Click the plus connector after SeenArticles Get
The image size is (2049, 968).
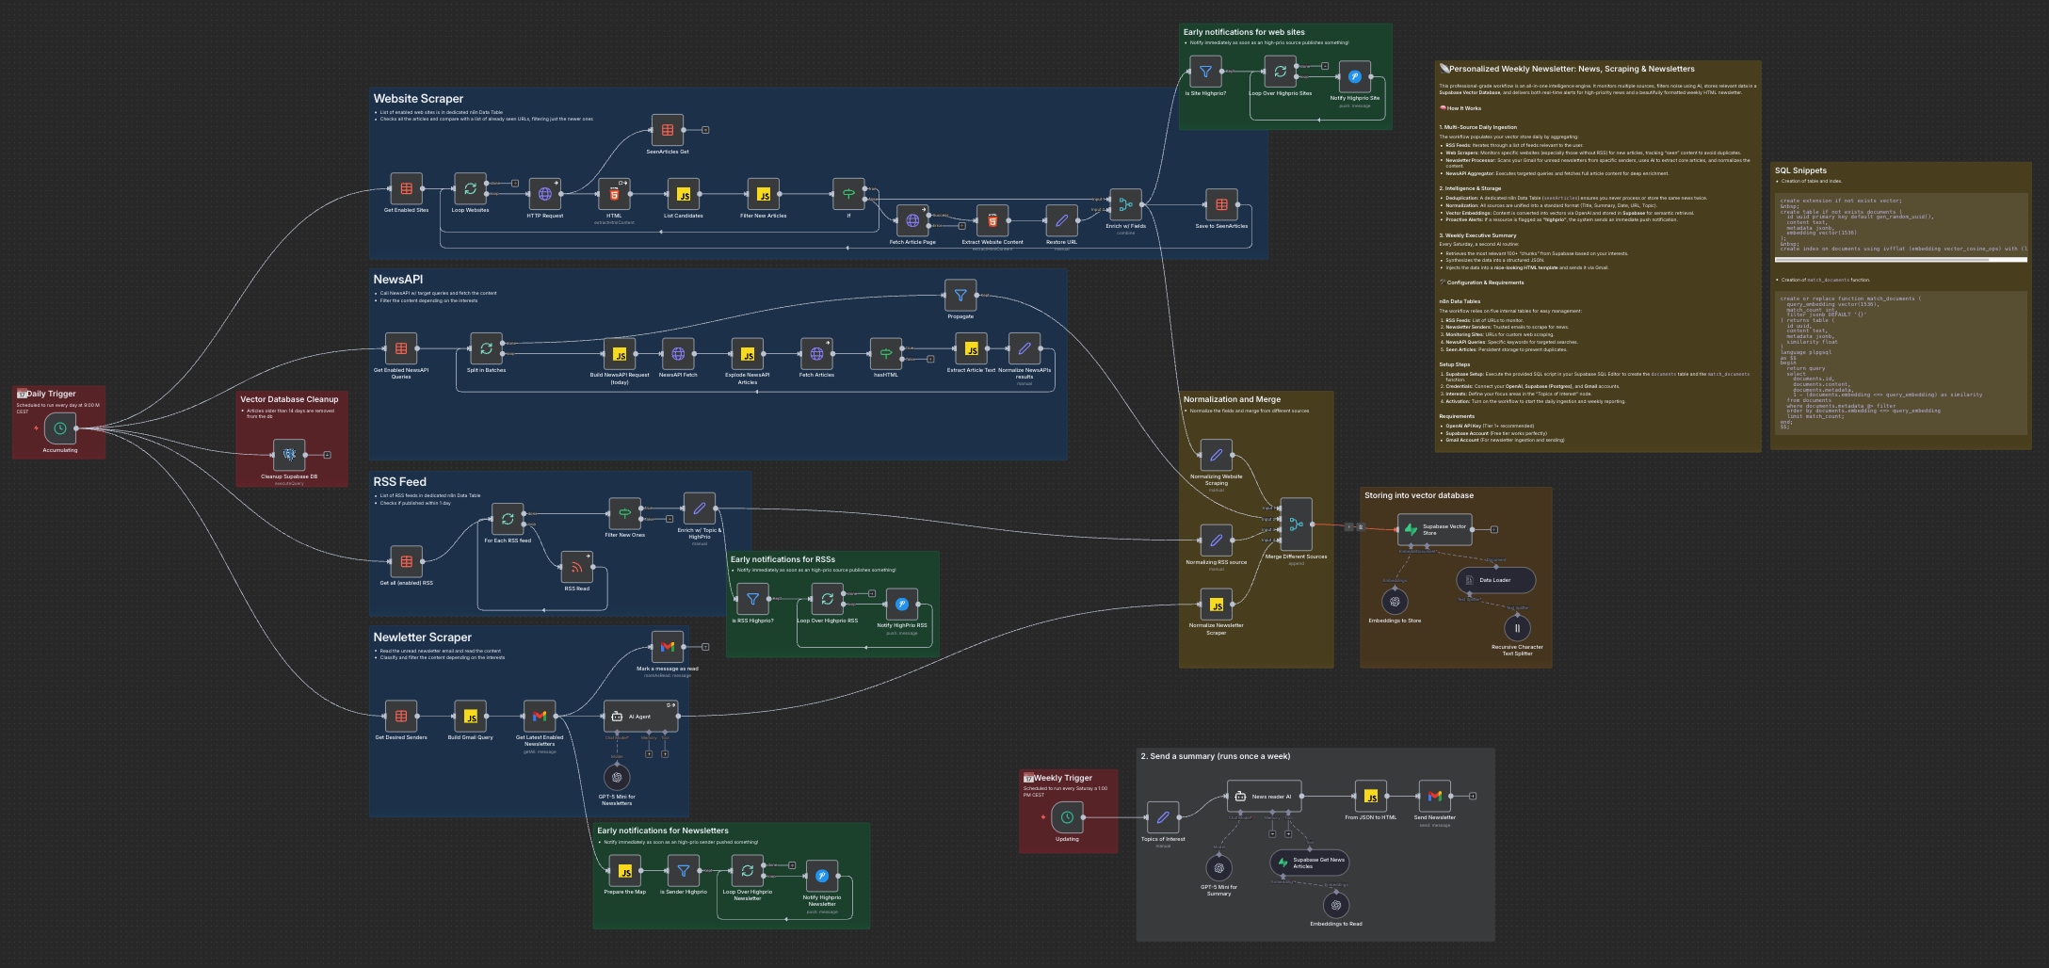[705, 130]
